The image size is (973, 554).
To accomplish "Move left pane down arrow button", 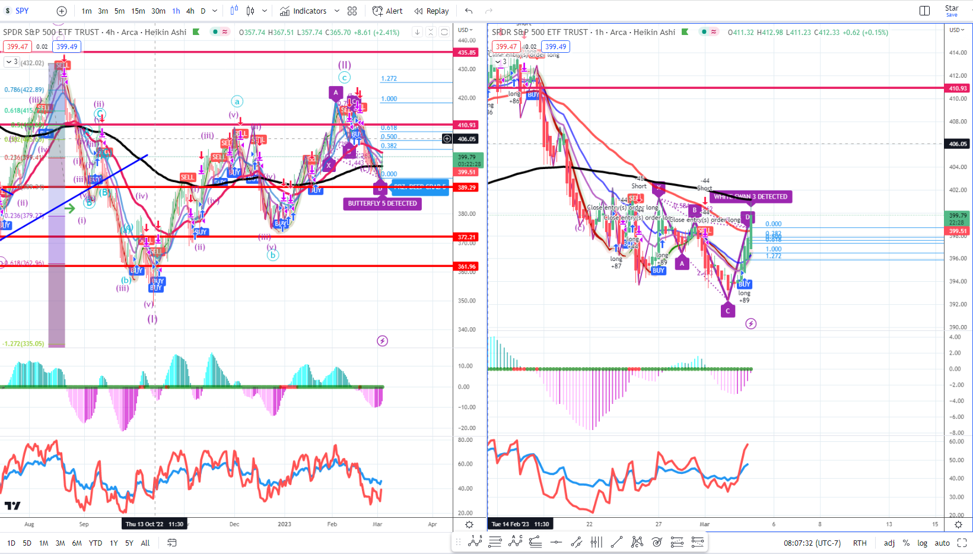I will pyautogui.click(x=417, y=32).
